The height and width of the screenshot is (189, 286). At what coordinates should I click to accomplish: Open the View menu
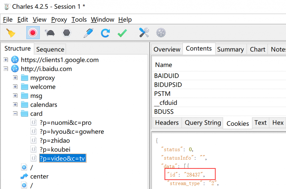pyautogui.click(x=40, y=19)
